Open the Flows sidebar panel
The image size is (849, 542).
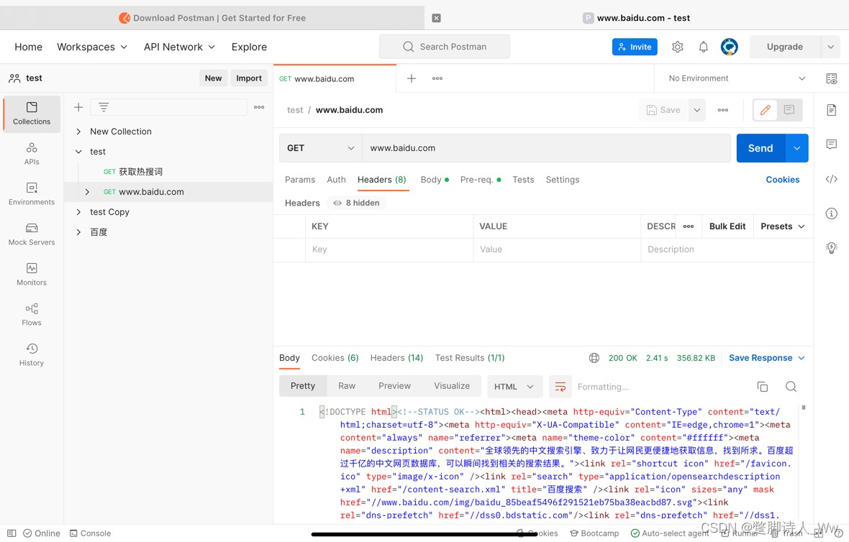click(32, 314)
